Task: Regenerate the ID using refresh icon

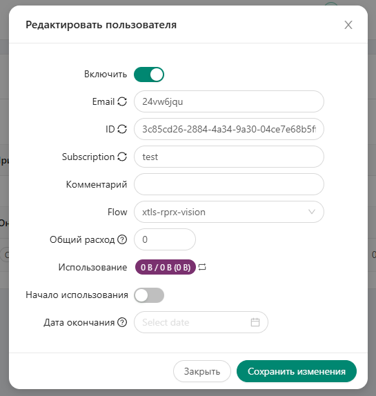Action: click(x=122, y=129)
